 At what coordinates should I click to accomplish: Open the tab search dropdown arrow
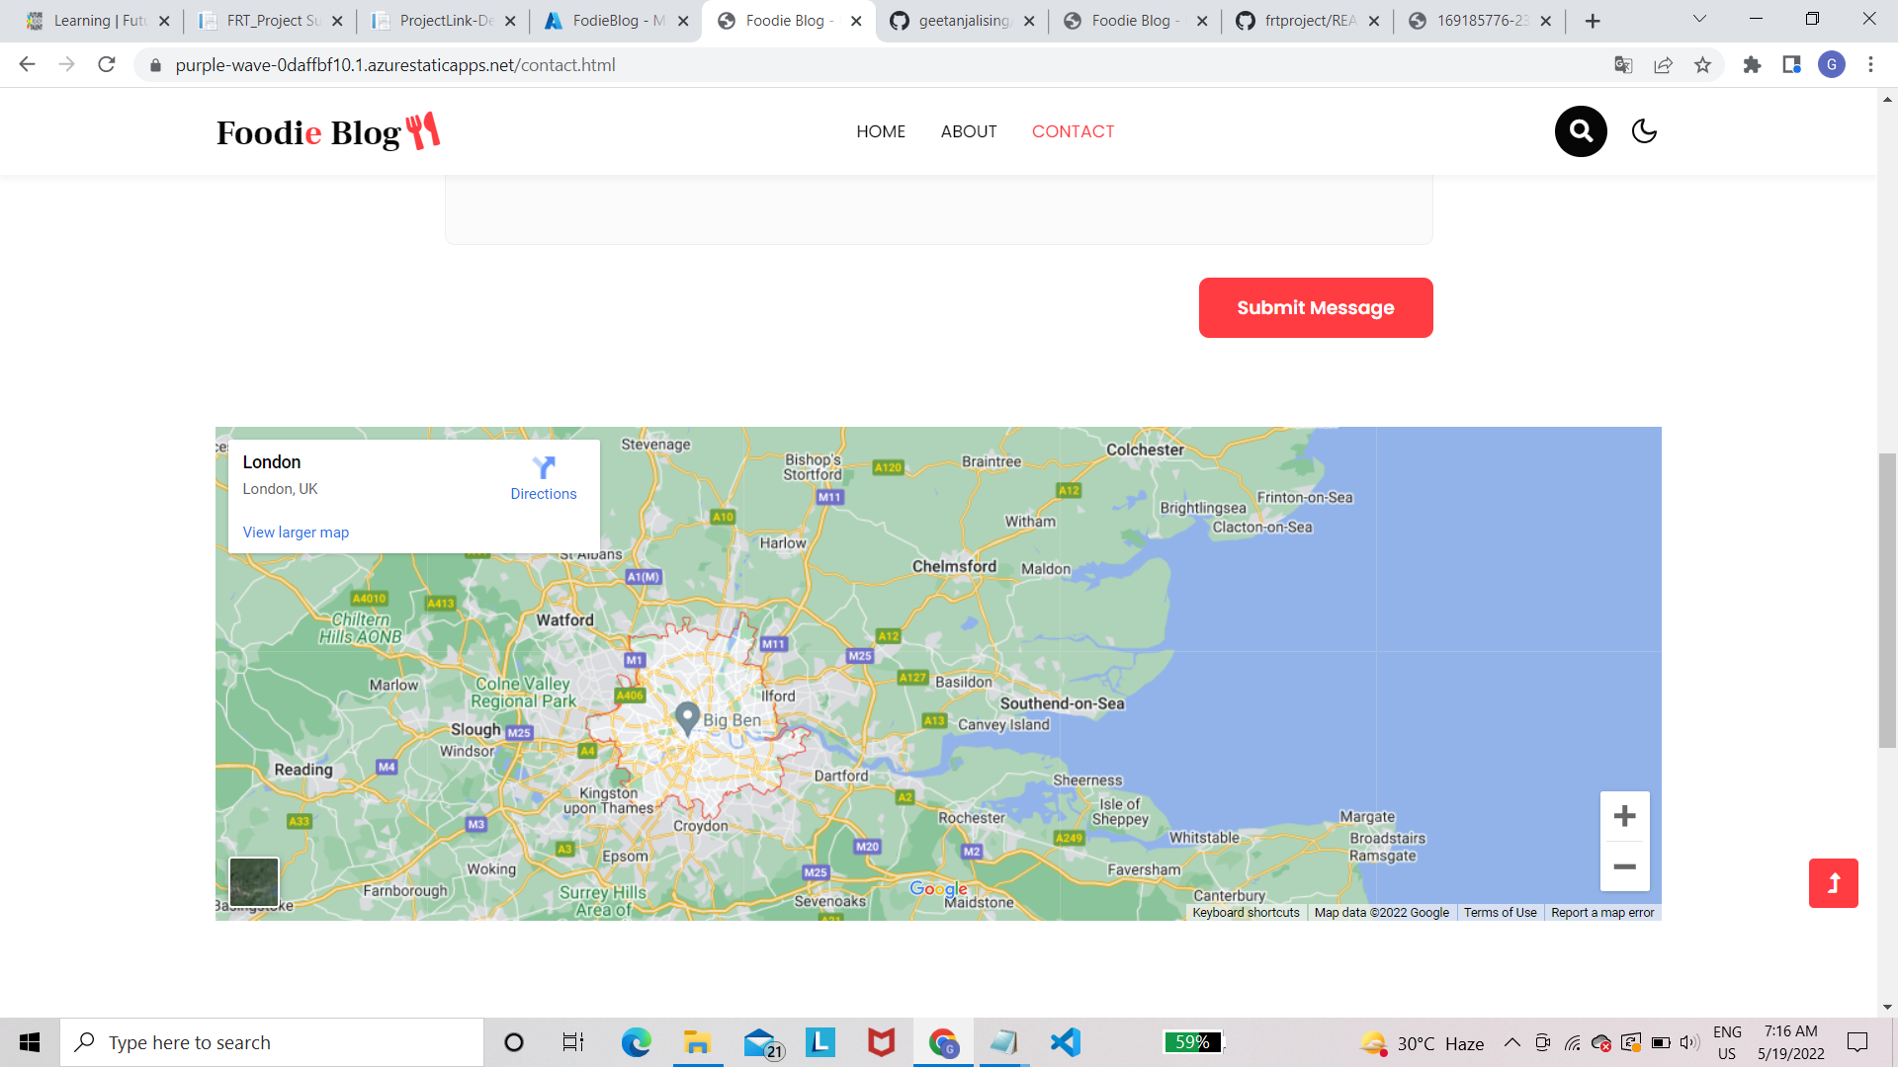click(x=1699, y=19)
